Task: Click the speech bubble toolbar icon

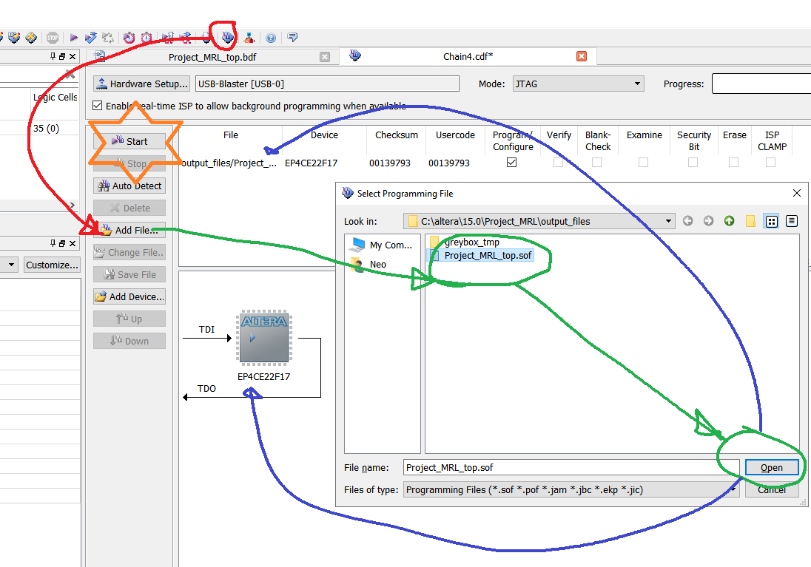Action: 292,37
